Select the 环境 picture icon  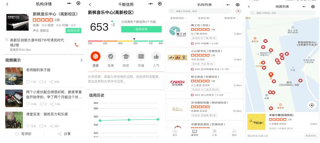[x=141, y=57]
